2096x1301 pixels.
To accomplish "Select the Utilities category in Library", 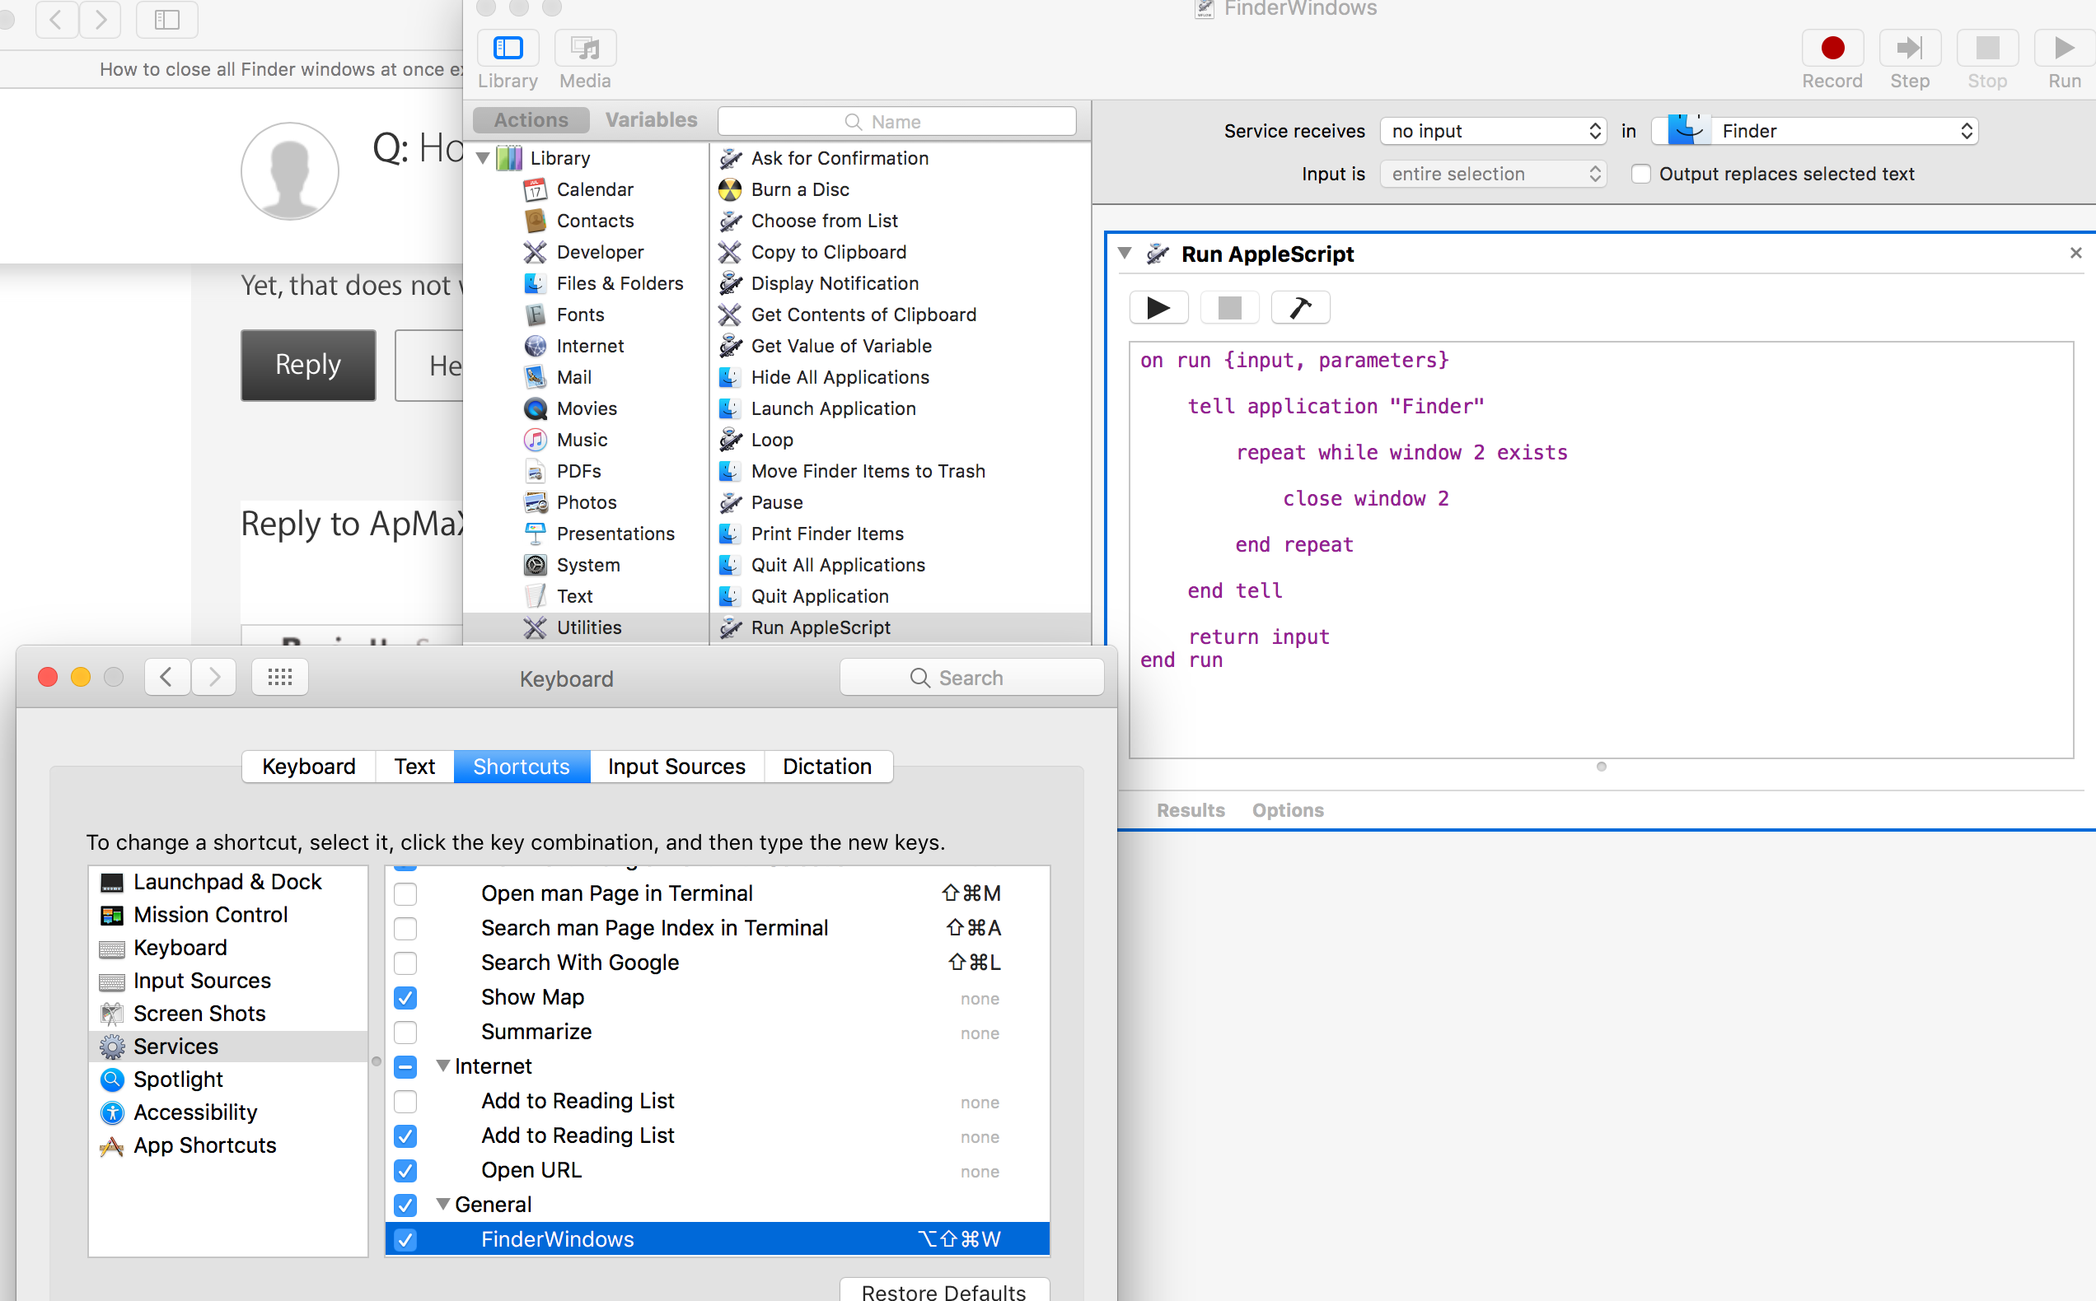I will pyautogui.click(x=589, y=627).
